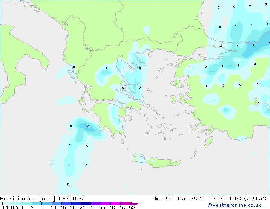Viewport: 270px width, 209px height.
Task: Click the "3" value west of the Peloponnese
Action: coord(88,126)
